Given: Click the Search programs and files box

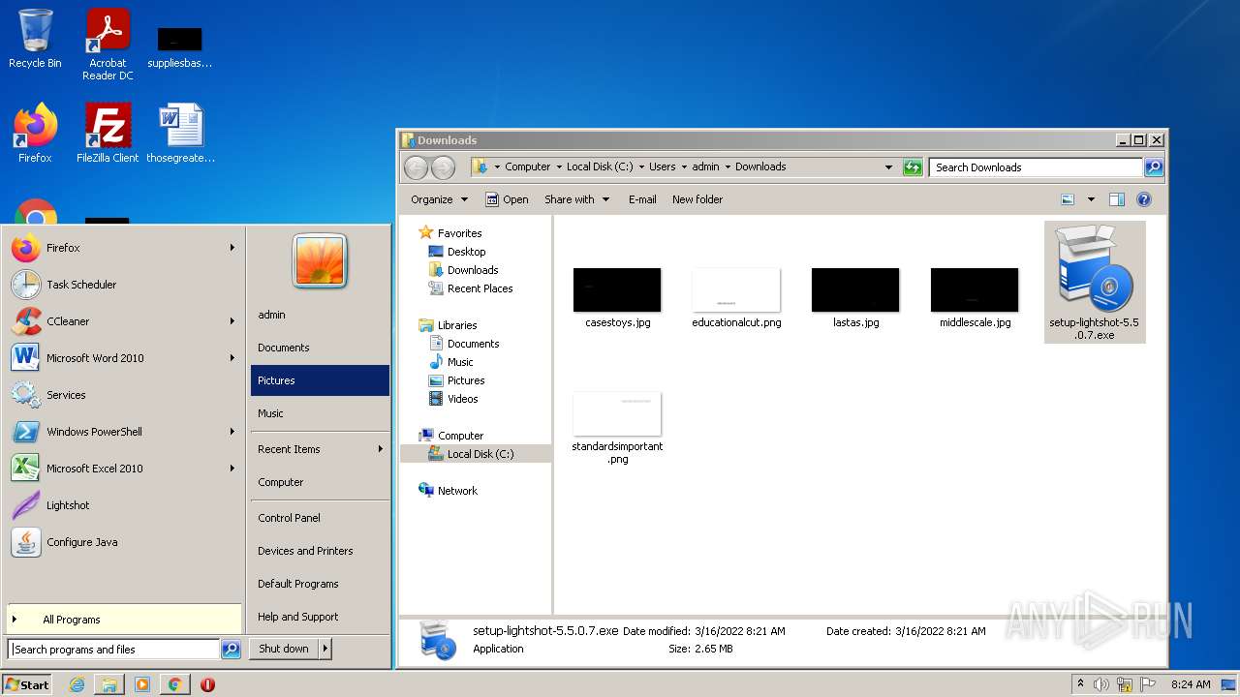Looking at the screenshot, I should coord(113,650).
